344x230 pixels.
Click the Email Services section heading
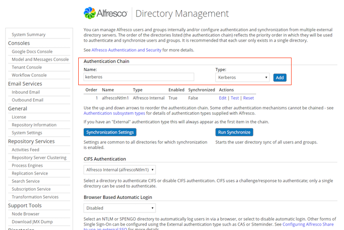tap(25, 84)
